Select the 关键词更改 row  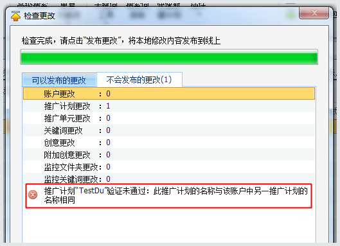169,130
